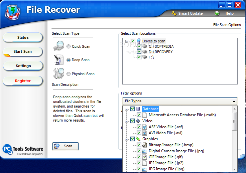Click the Quick Scan magnifier drive icon

[x=59, y=46]
